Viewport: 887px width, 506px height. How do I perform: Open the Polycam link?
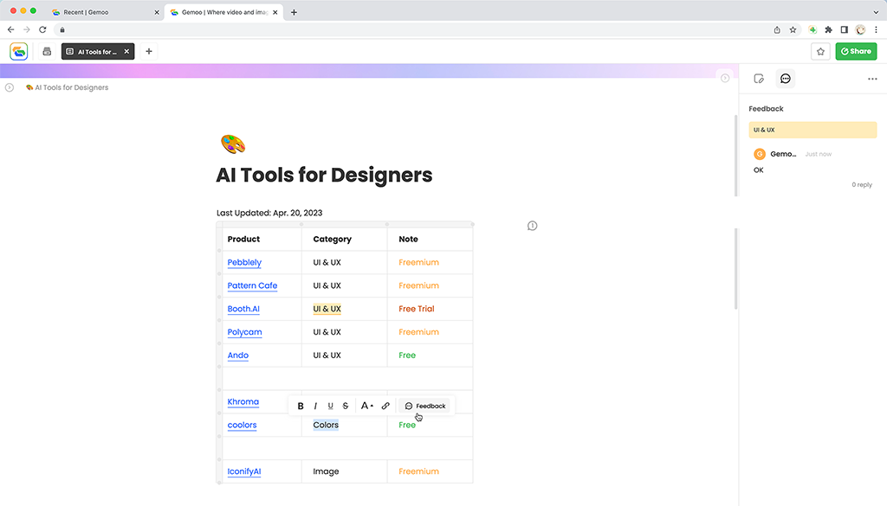point(244,332)
